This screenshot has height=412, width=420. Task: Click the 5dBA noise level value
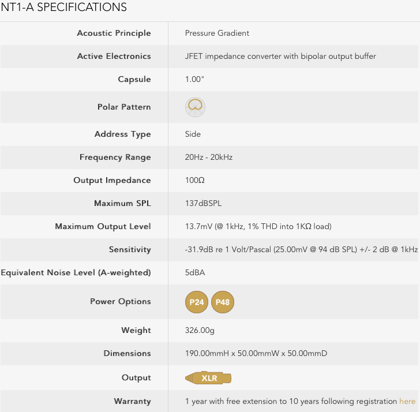click(195, 273)
